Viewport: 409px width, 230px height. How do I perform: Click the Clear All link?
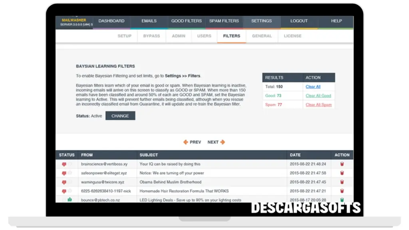313,87
